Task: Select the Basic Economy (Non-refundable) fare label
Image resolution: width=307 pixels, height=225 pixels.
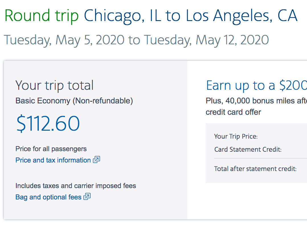Action: tap(74, 101)
